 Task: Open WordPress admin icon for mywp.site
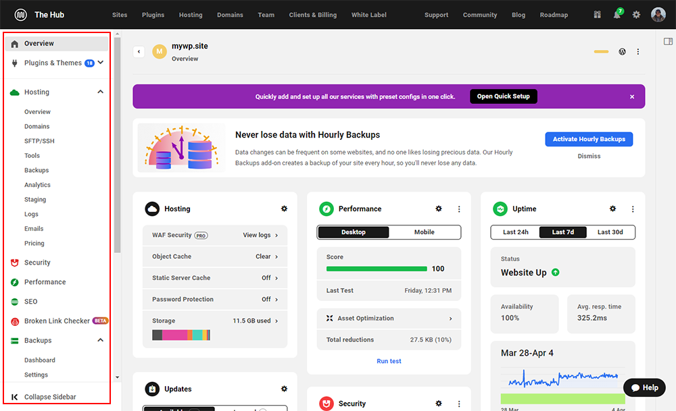click(x=622, y=52)
